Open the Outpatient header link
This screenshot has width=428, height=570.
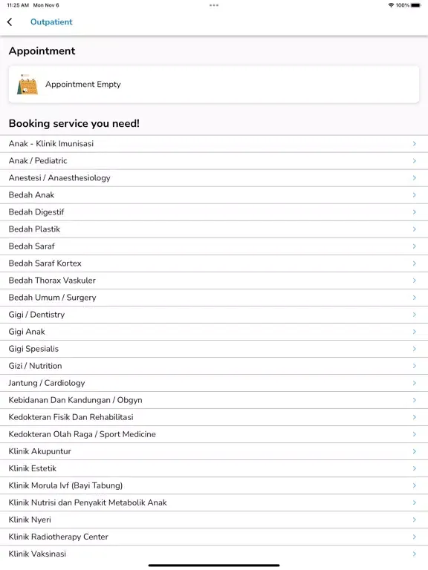51,22
